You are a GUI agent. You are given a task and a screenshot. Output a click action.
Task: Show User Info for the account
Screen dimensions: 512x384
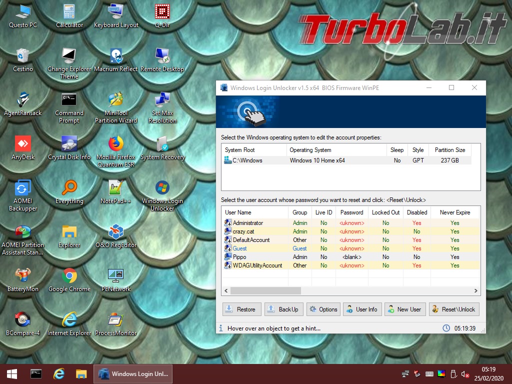coord(362,309)
